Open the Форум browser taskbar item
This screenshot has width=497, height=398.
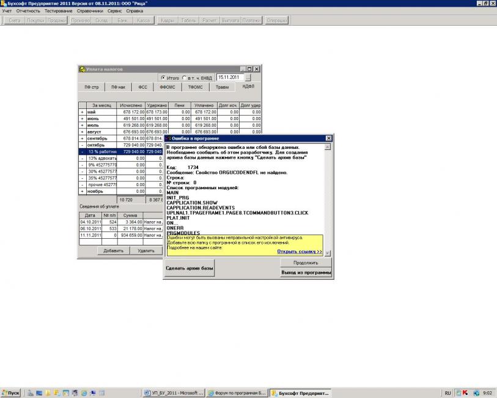click(x=237, y=392)
